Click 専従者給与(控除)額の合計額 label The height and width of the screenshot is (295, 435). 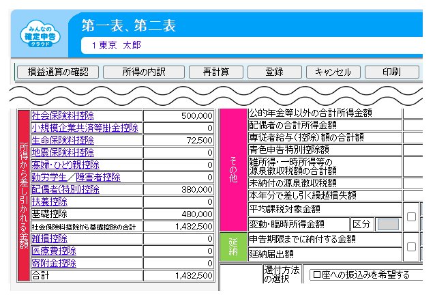306,137
